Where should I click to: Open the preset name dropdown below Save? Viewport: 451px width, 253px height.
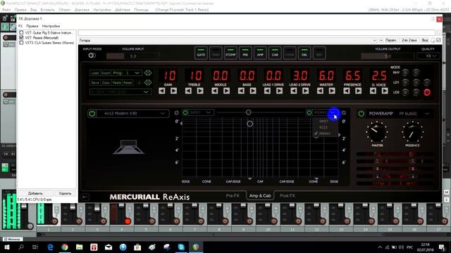(121, 92)
